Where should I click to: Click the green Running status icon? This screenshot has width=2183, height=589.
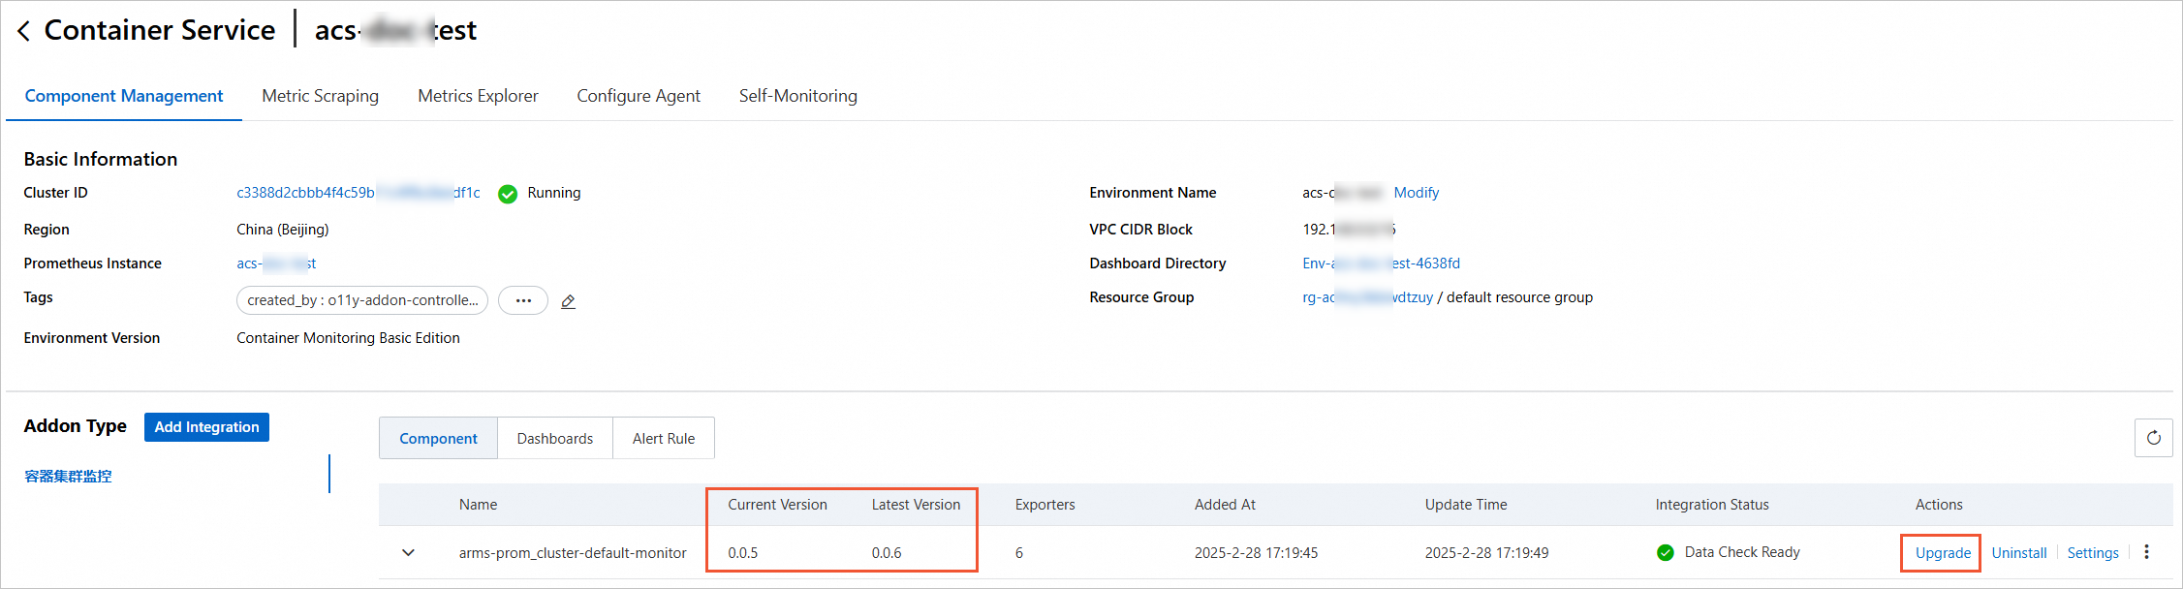[508, 194]
